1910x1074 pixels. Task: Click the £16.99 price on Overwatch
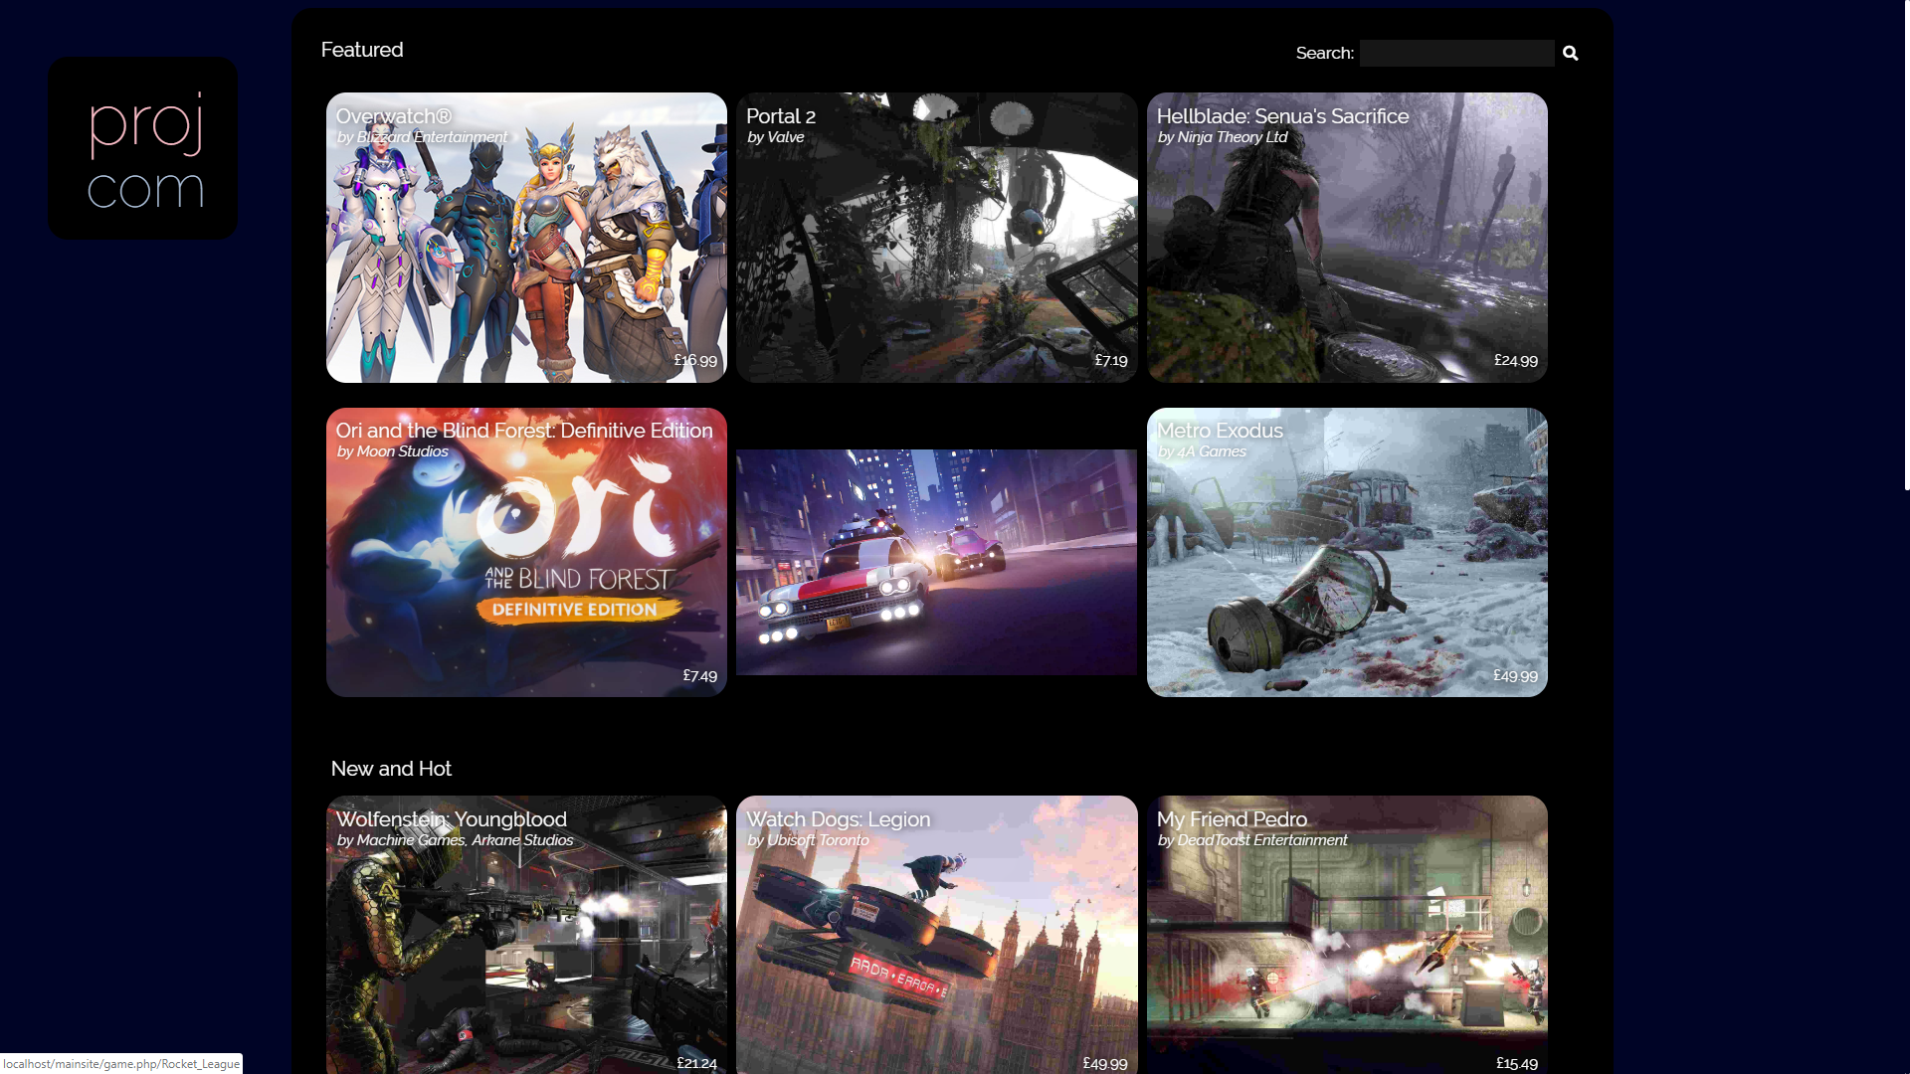(x=695, y=361)
